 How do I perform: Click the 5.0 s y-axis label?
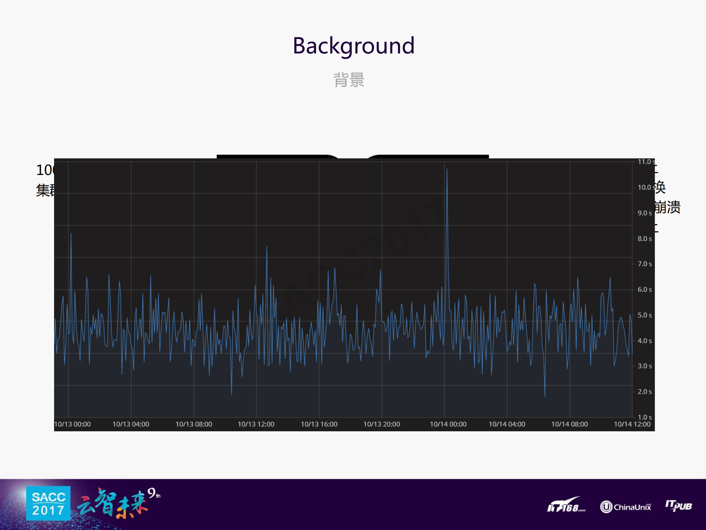coord(645,315)
